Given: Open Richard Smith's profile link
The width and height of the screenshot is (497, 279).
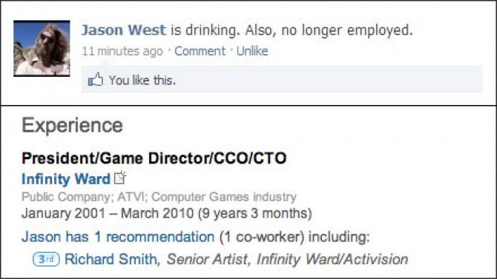Looking at the screenshot, I should pyautogui.click(x=111, y=259).
